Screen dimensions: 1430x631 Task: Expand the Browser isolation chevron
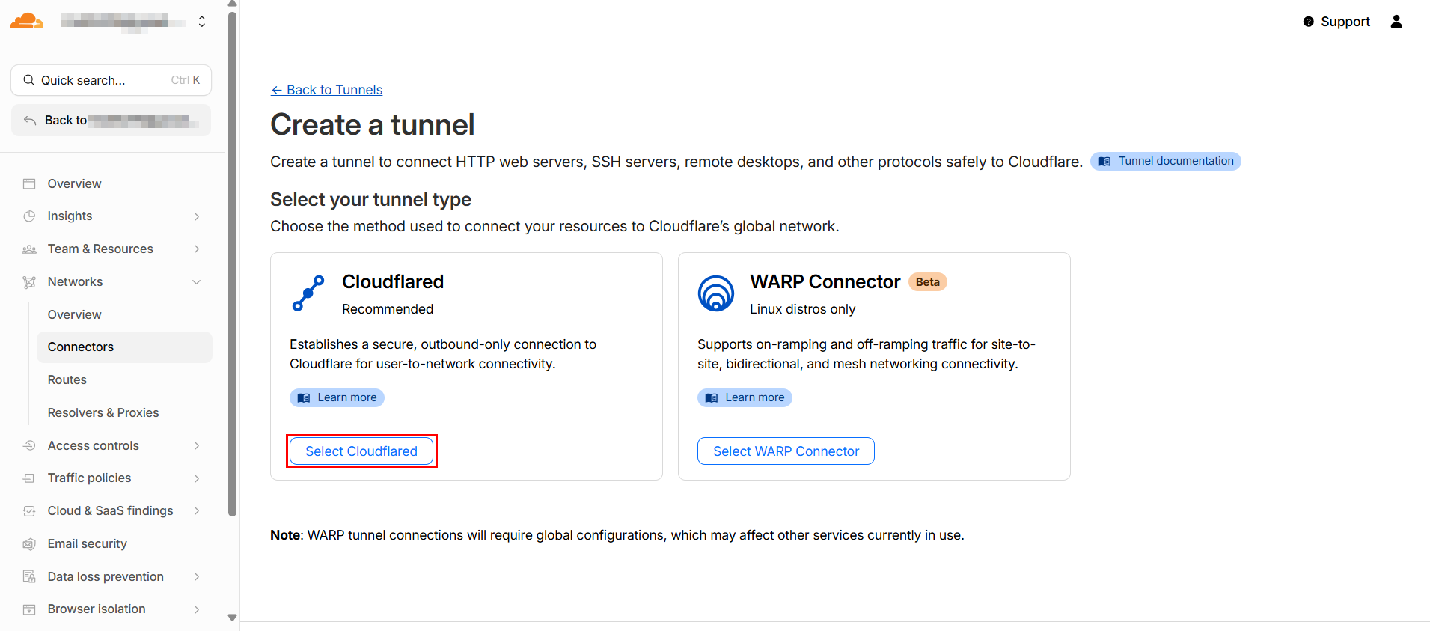pyautogui.click(x=197, y=609)
